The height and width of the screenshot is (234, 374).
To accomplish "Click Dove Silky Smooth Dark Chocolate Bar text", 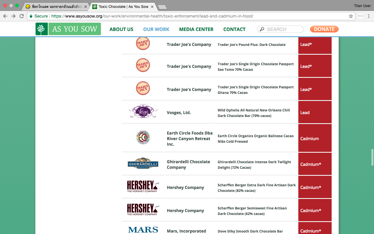I will point(250,231).
